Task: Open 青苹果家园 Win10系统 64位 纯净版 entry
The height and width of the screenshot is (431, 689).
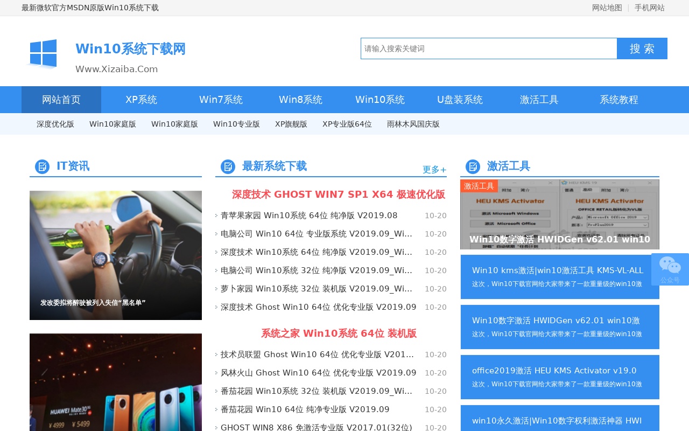Action: coord(309,215)
